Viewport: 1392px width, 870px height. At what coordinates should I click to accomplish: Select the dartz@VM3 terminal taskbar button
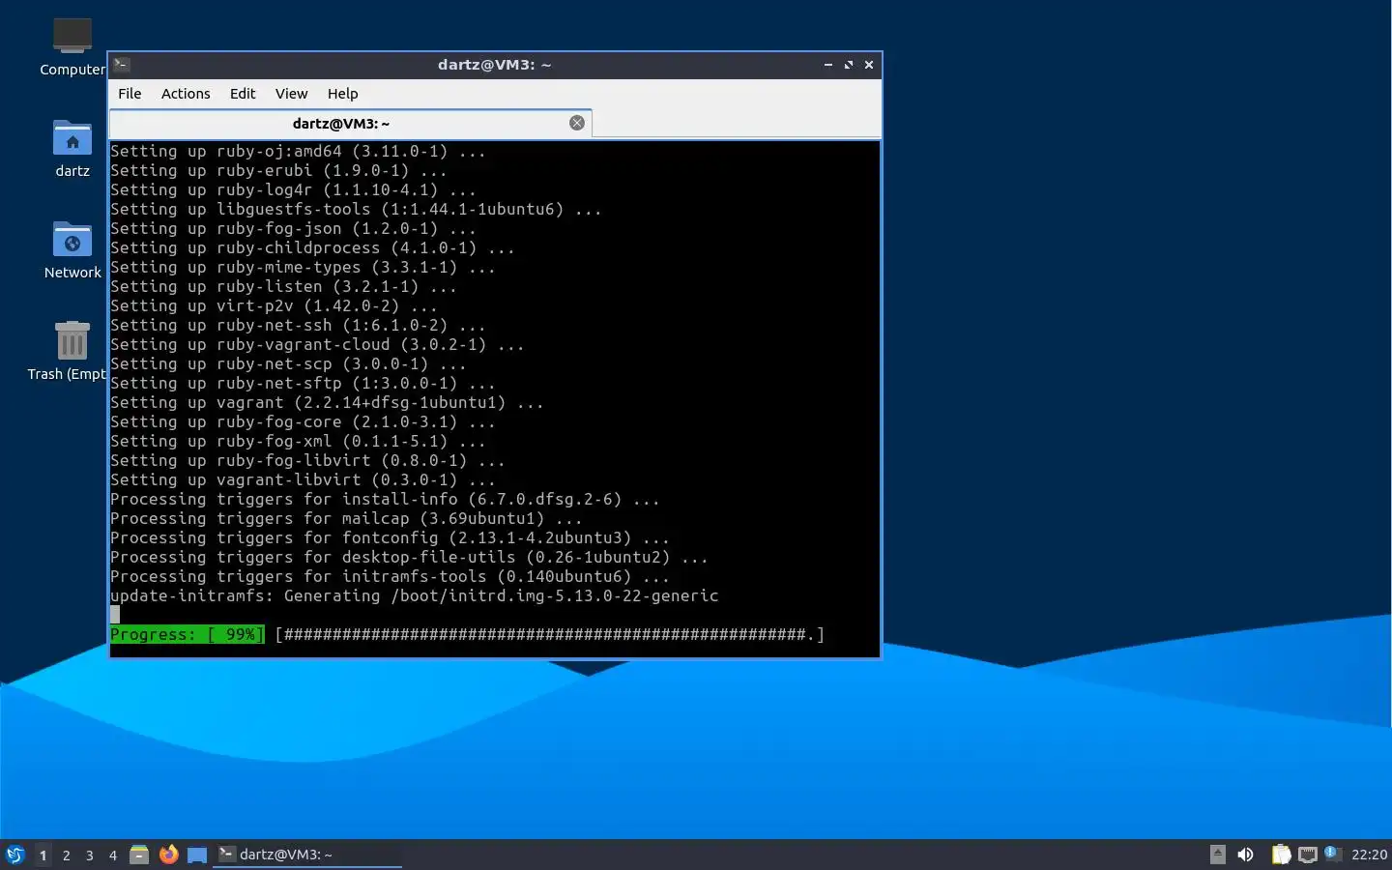(x=306, y=855)
